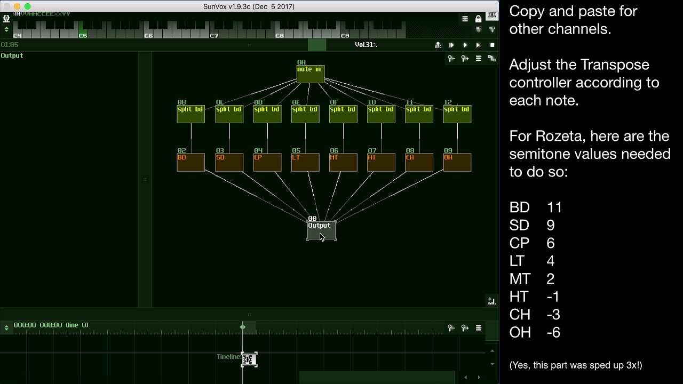
Task: Select the CP sampler module
Action: 267,163
